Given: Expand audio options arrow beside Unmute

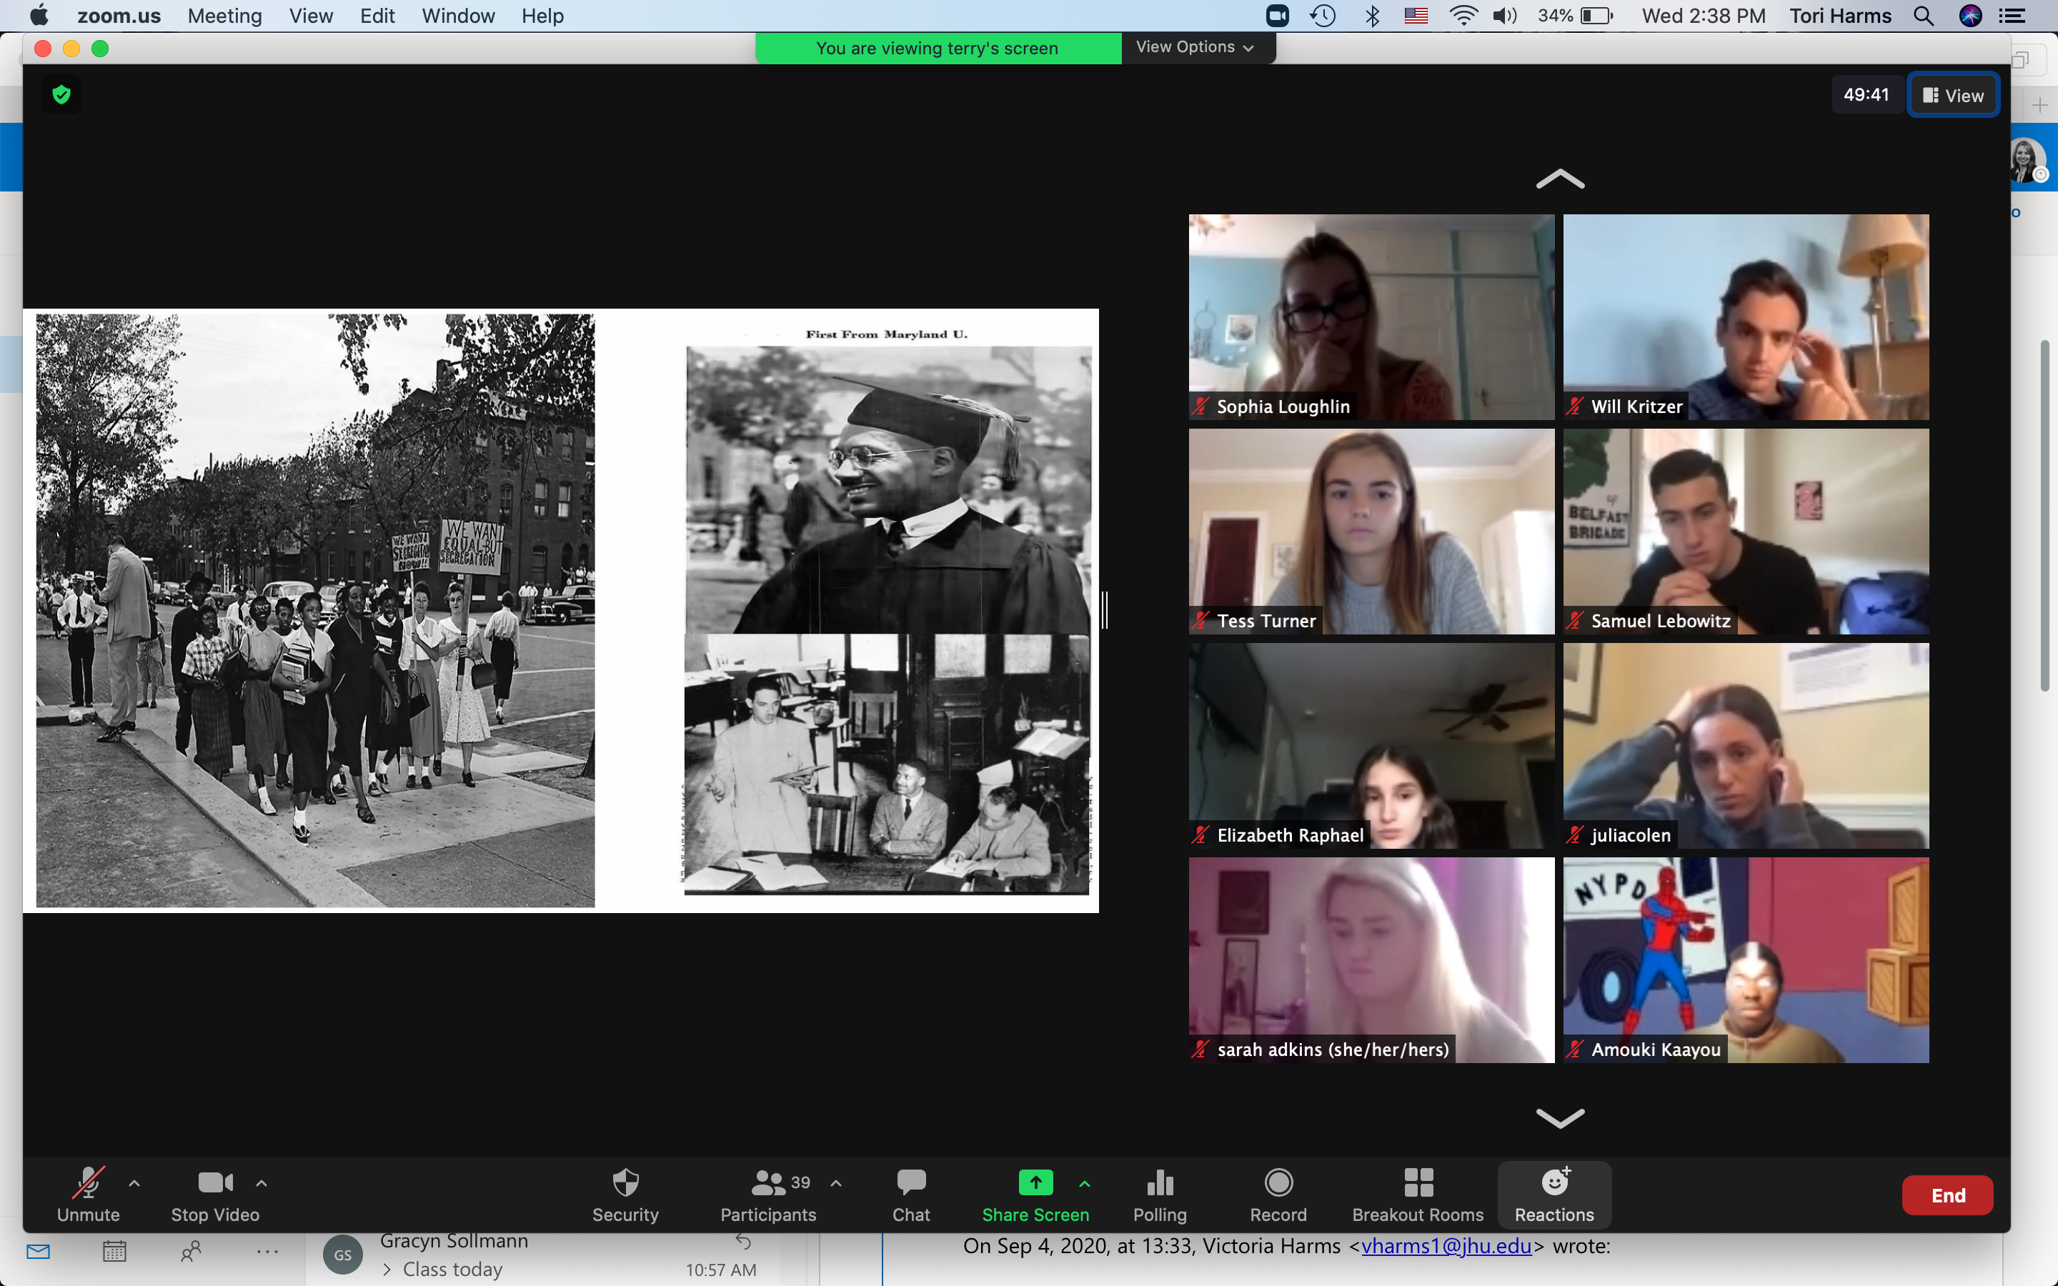Looking at the screenshot, I should (x=134, y=1183).
